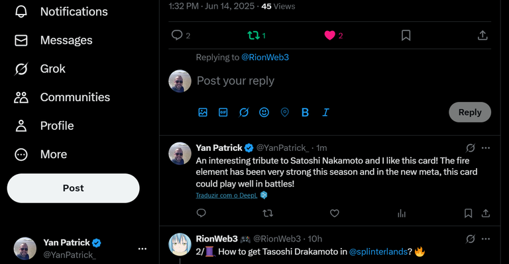Viewport: 509px width, 264px height.
Task: Undo the green repost on main post
Action: (254, 35)
